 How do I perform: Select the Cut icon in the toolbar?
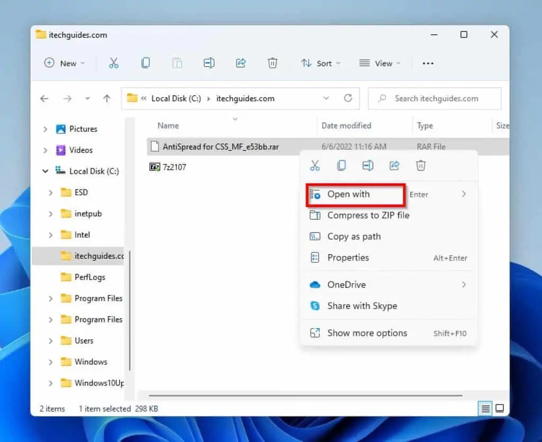click(114, 63)
